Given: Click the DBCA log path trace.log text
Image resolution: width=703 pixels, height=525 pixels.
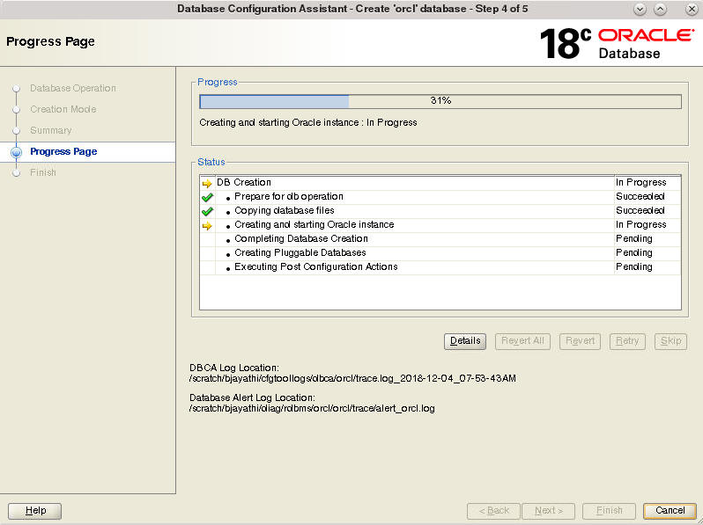Looking at the screenshot, I should click(353, 379).
